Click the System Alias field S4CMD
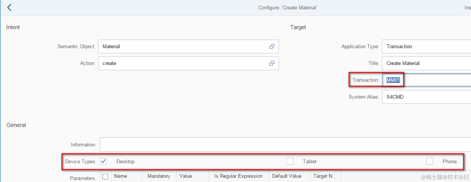Image resolution: width=471 pixels, height=182 pixels. click(x=426, y=97)
